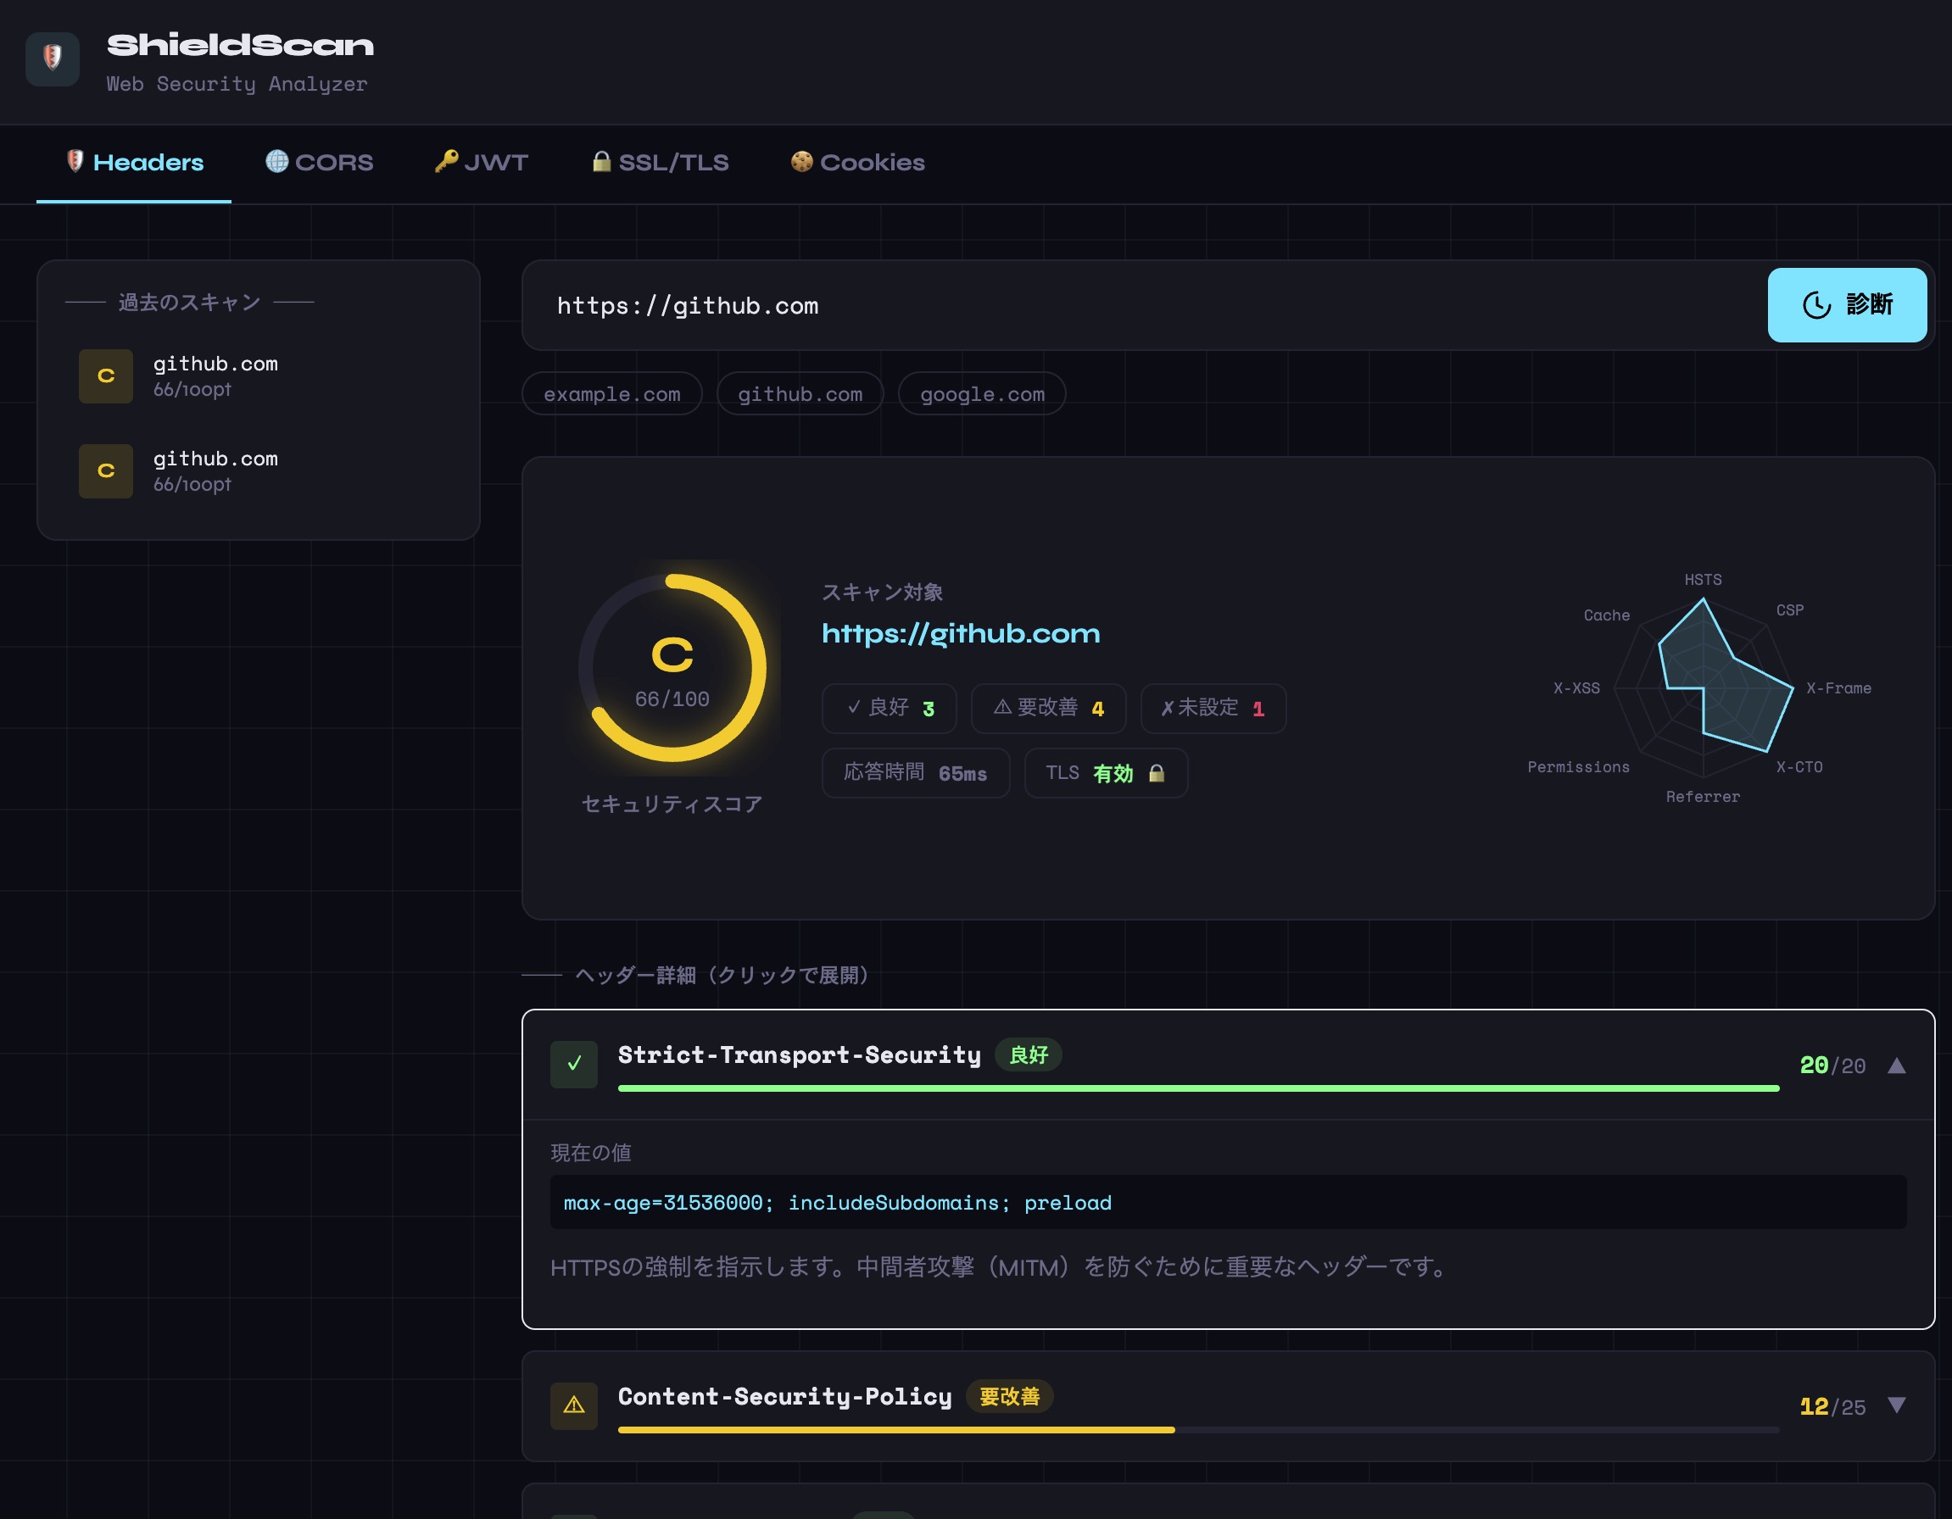Click the 診断 scan button
Image resolution: width=1952 pixels, height=1519 pixels.
coord(1847,304)
